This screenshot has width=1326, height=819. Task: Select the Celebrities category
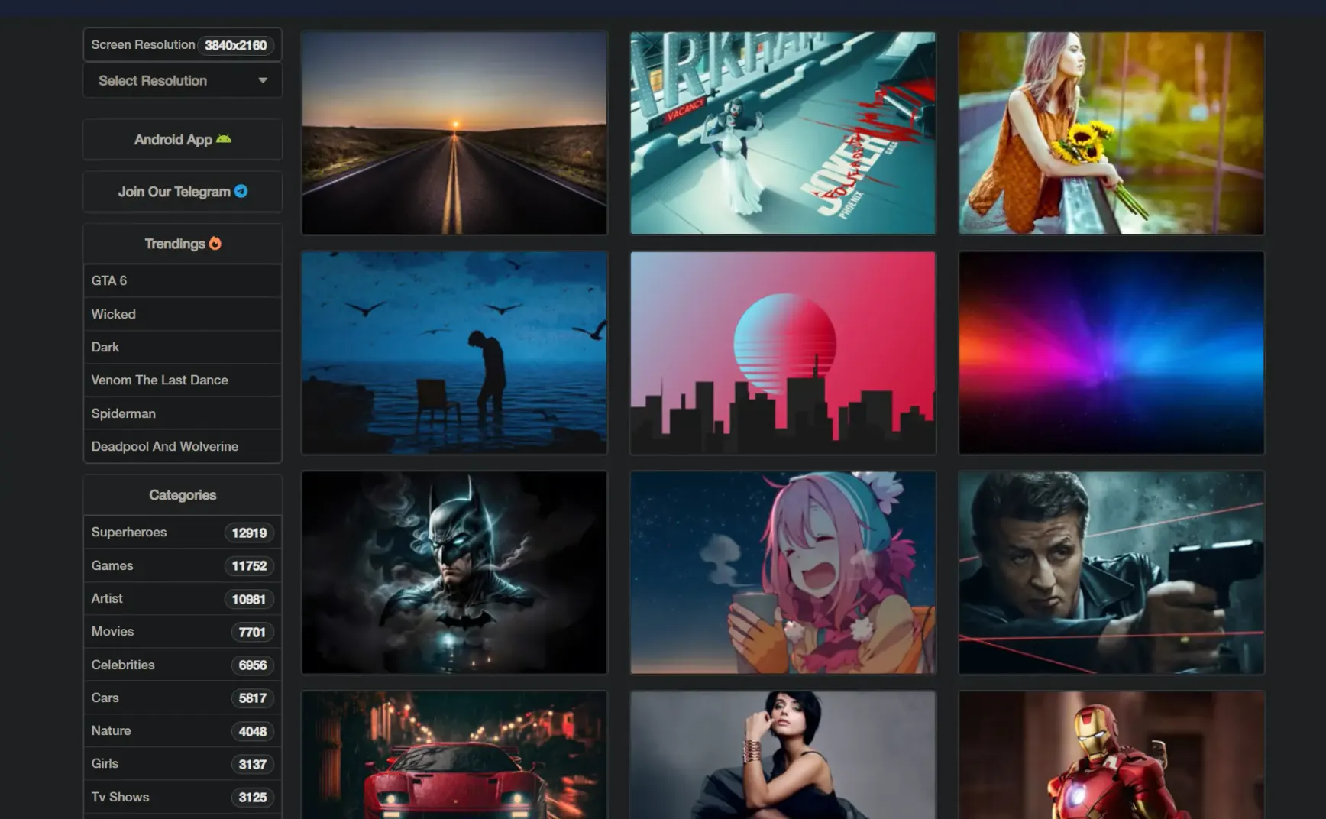183,665
